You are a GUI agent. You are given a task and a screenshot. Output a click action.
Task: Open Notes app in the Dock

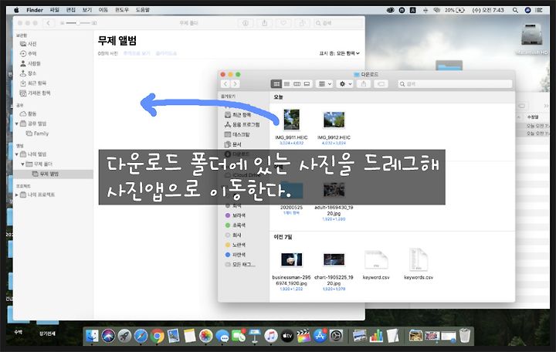(x=190, y=335)
